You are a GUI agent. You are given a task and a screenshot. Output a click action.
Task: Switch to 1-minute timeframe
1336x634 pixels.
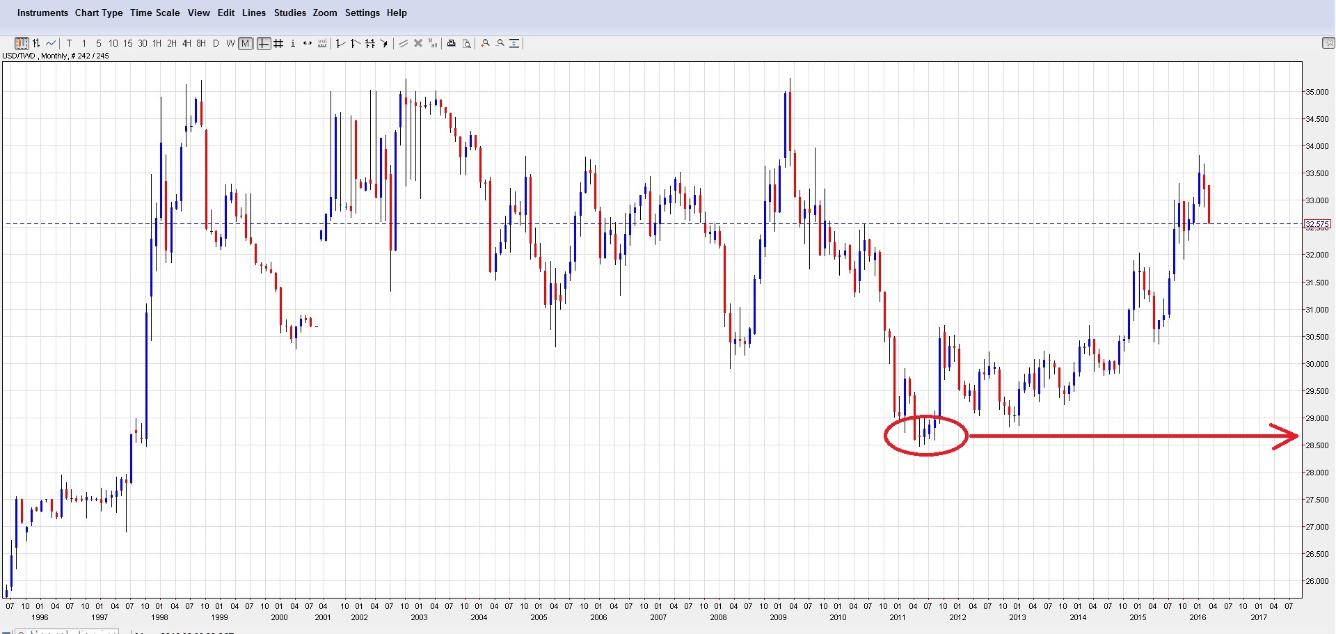pos(84,43)
